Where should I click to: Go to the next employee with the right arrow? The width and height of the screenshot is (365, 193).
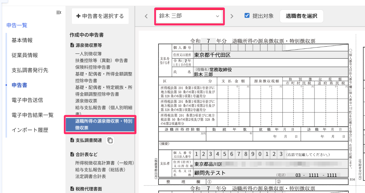[x=232, y=16]
